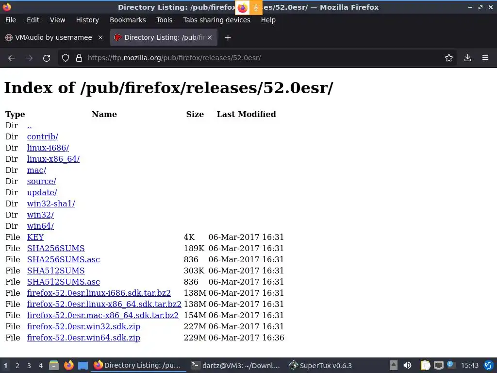Close the Directory Listing tab

tap(210, 37)
